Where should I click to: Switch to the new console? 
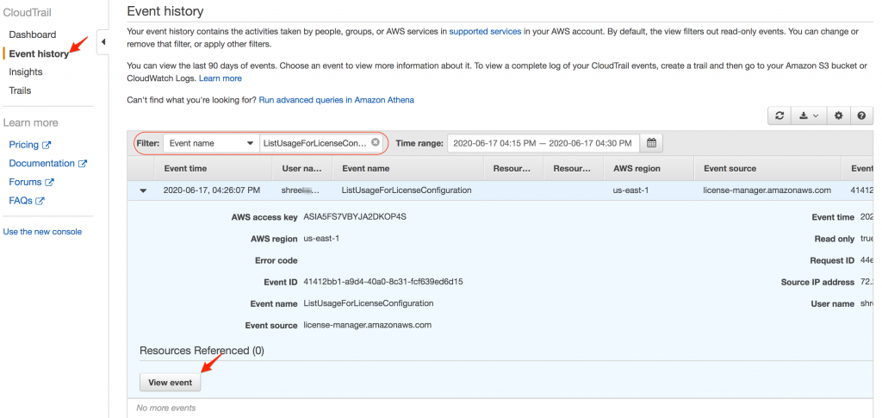click(x=42, y=232)
